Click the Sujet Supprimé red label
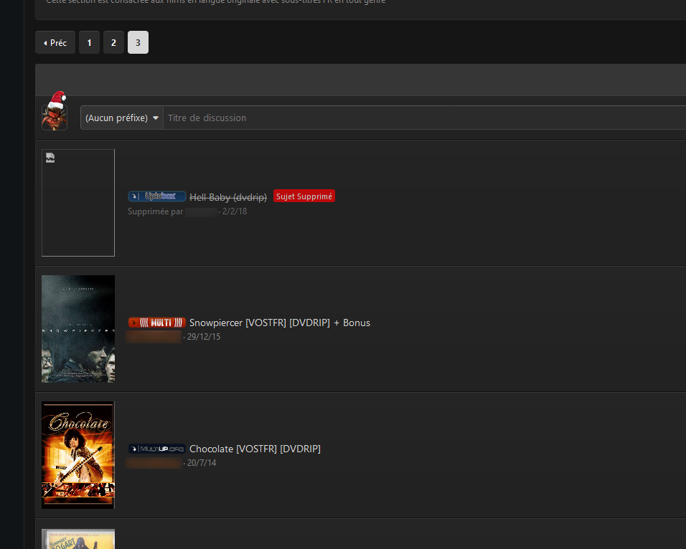The width and height of the screenshot is (686, 549). tap(304, 196)
